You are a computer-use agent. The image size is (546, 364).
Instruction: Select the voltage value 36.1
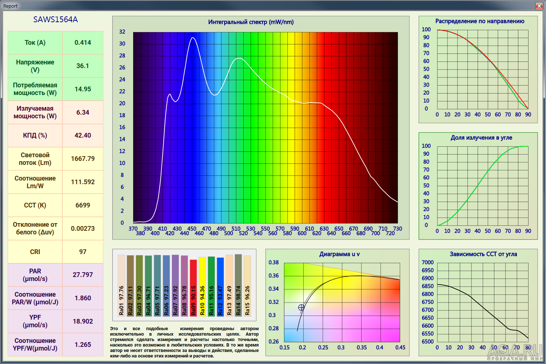click(x=83, y=66)
